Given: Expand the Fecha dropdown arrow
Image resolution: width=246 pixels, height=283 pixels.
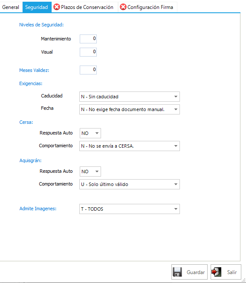Looking at the screenshot, I should [176, 109].
